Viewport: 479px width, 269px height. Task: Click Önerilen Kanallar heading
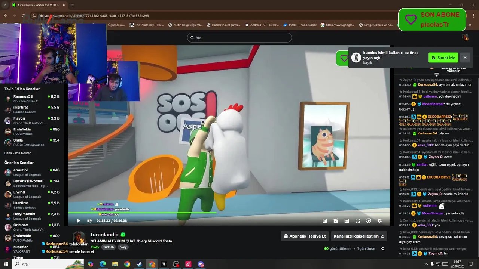(19, 163)
